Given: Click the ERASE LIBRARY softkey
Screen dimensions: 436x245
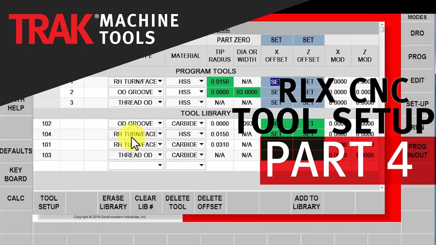Looking at the screenshot, I should (x=113, y=202).
